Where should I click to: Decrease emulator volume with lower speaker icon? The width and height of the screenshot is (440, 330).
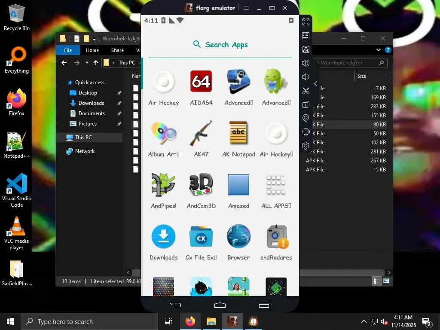tap(306, 77)
